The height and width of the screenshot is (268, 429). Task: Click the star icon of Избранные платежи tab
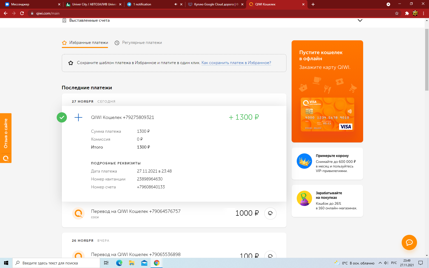point(64,43)
